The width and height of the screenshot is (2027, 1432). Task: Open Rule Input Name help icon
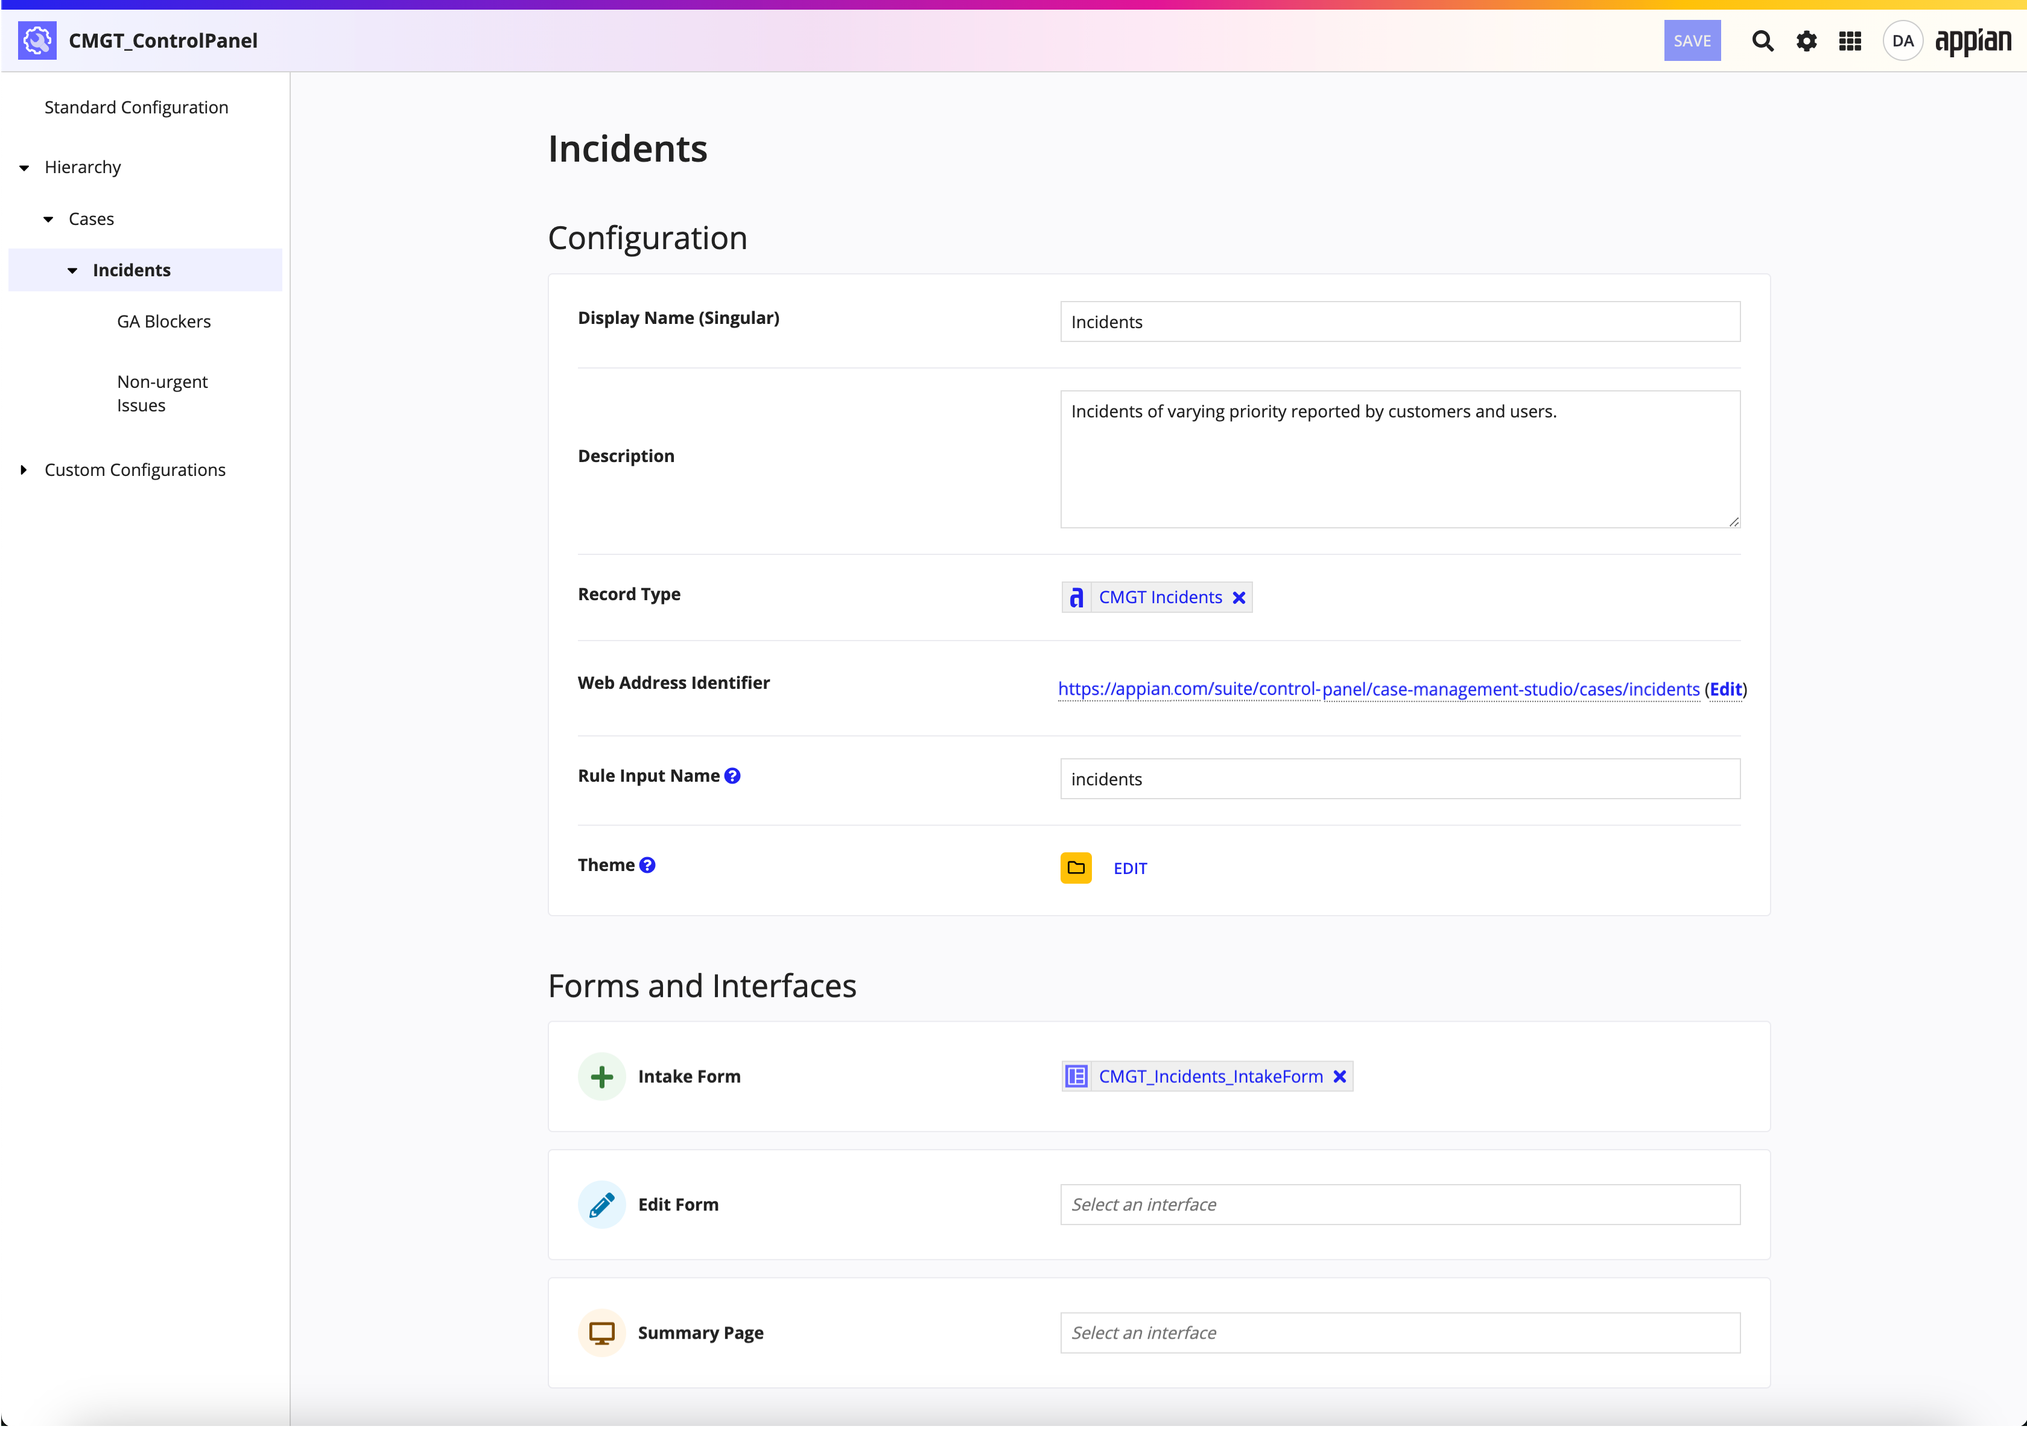tap(732, 776)
